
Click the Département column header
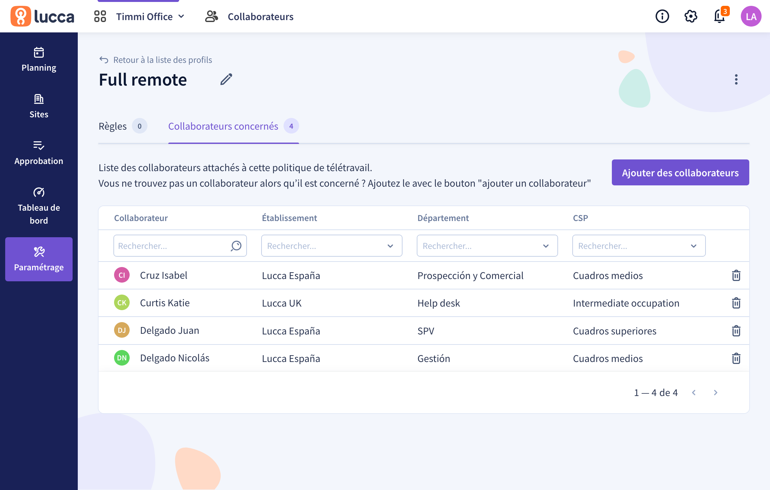(x=443, y=218)
